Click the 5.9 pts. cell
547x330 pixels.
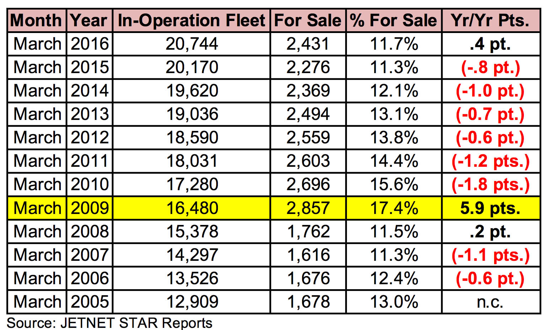click(490, 208)
